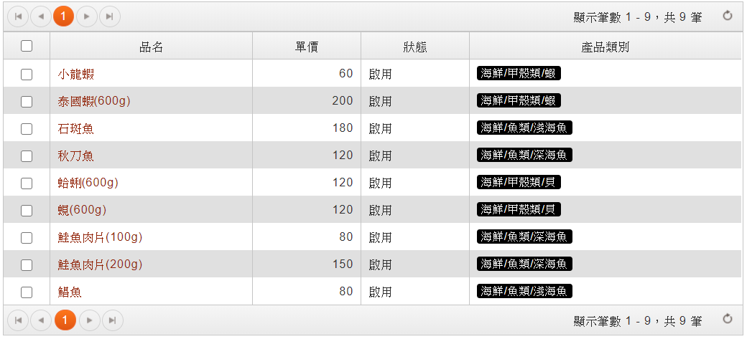Screen dimensions: 747x339
Task: Click 啟用 status in 小龍蝦 row
Action: 380,74
